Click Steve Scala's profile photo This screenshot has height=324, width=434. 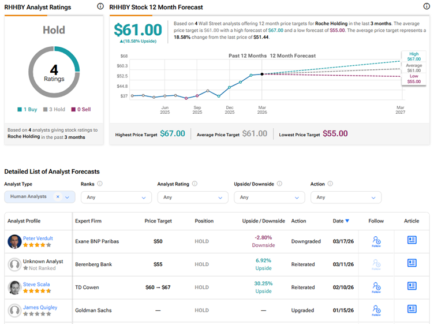[14, 287]
